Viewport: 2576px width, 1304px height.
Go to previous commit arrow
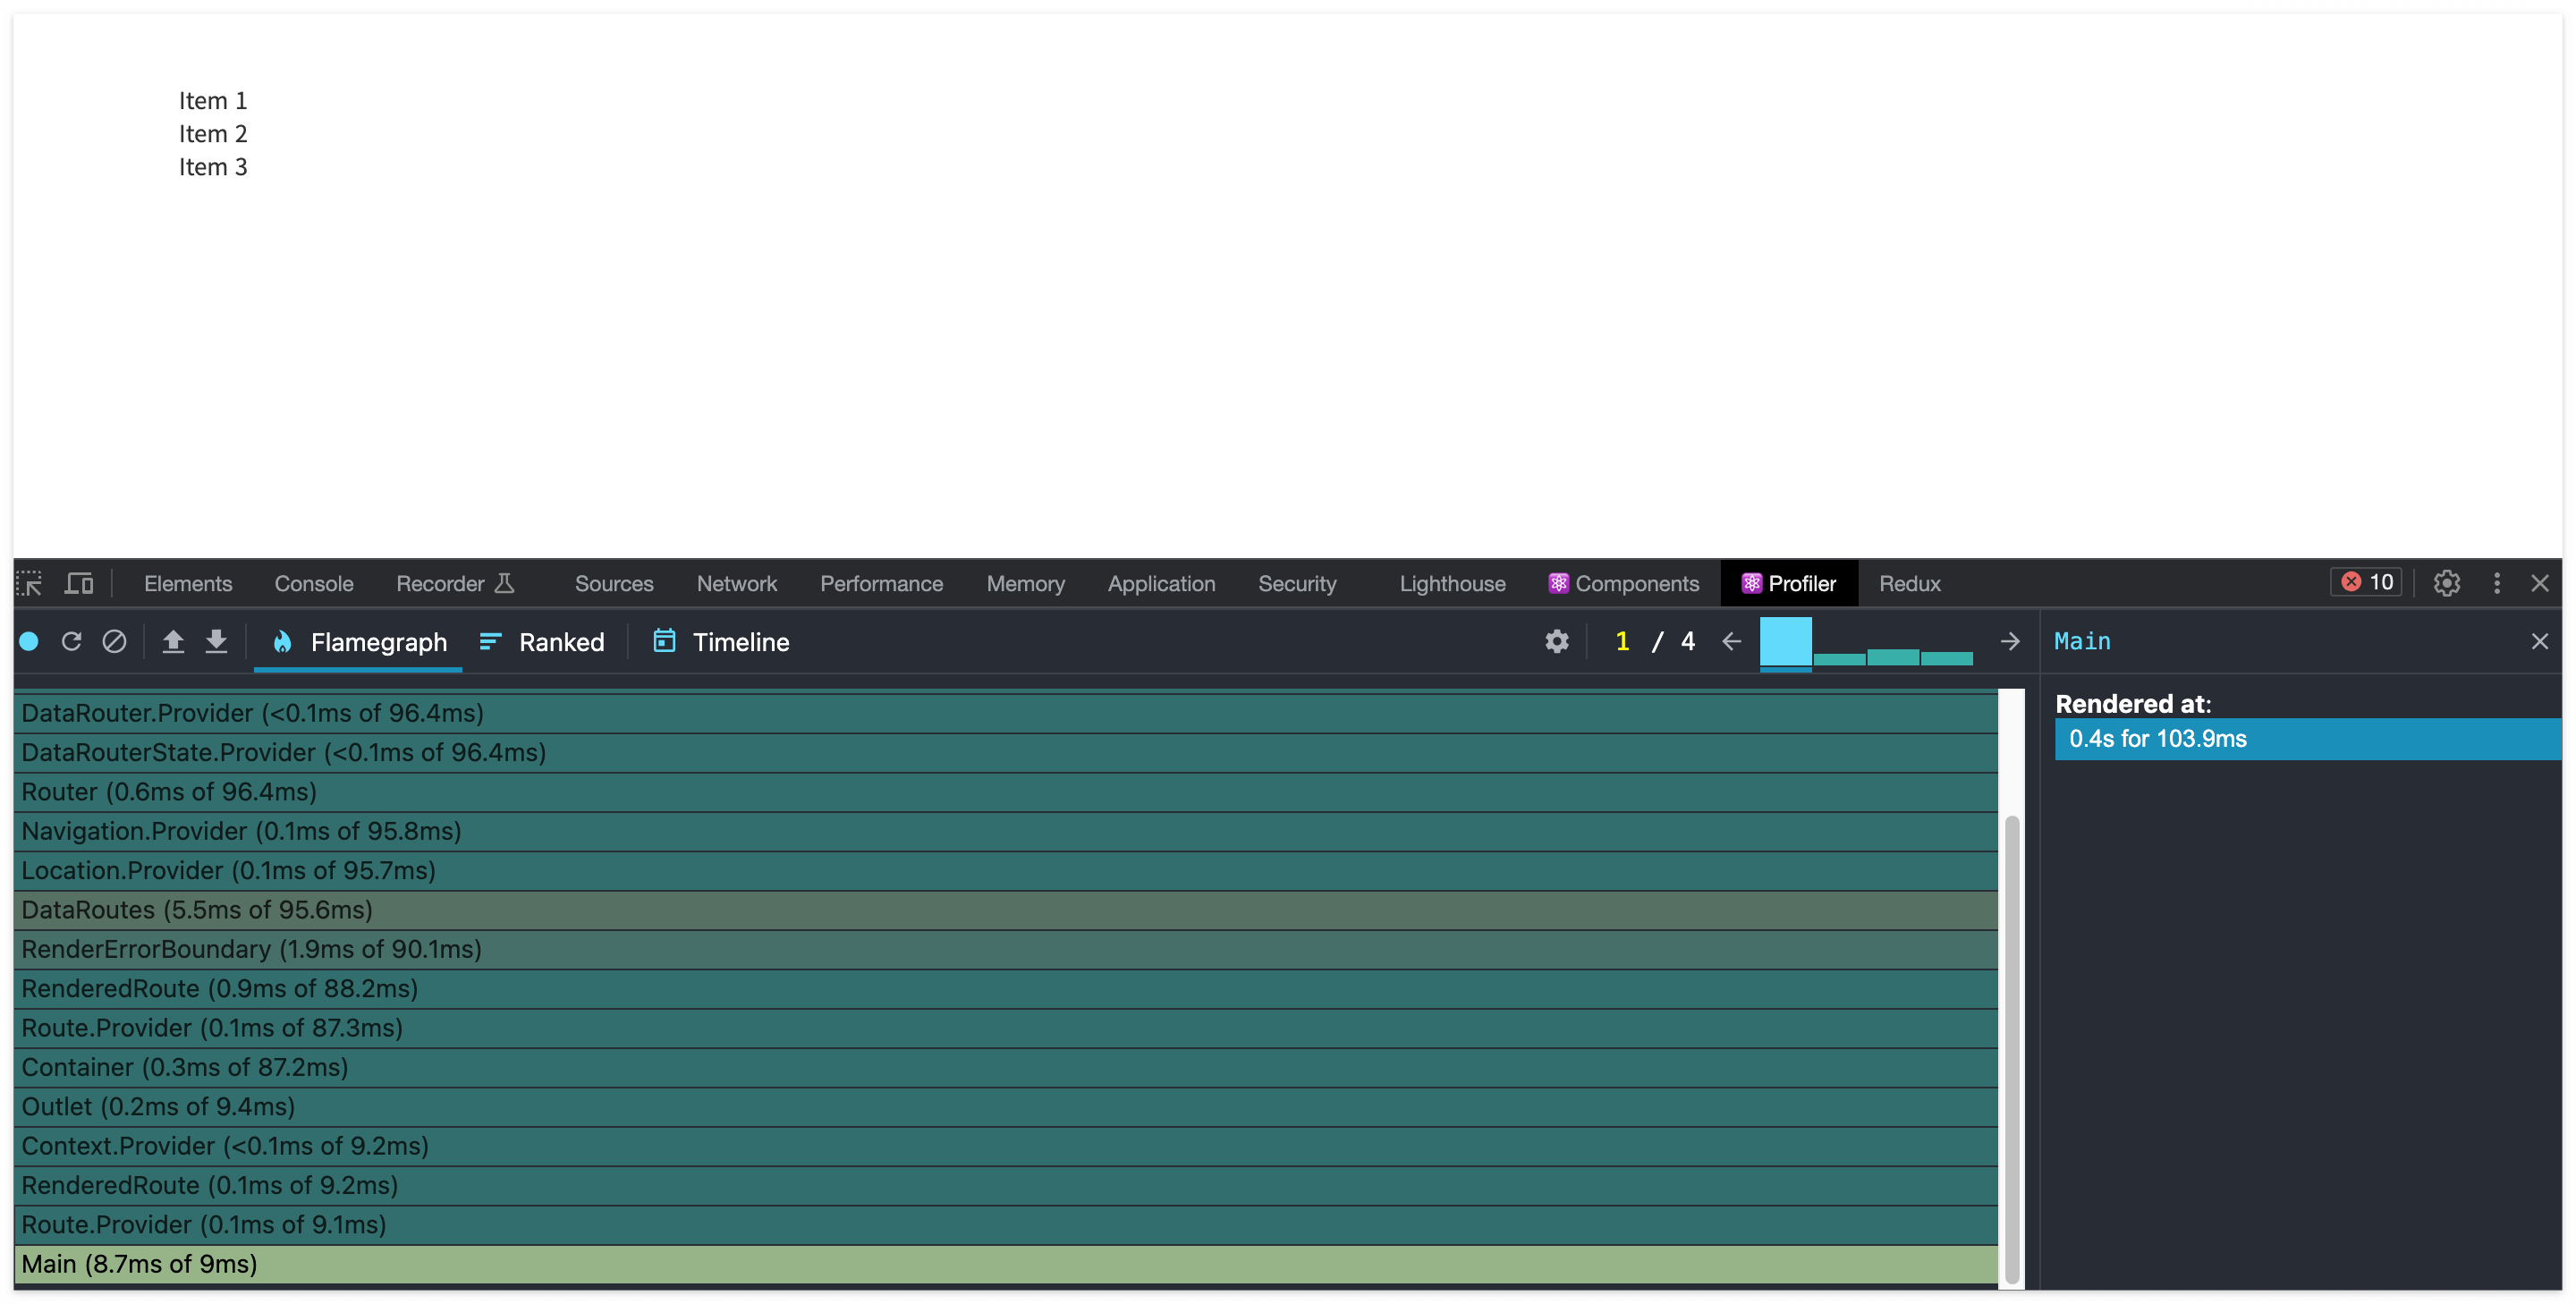[1732, 641]
